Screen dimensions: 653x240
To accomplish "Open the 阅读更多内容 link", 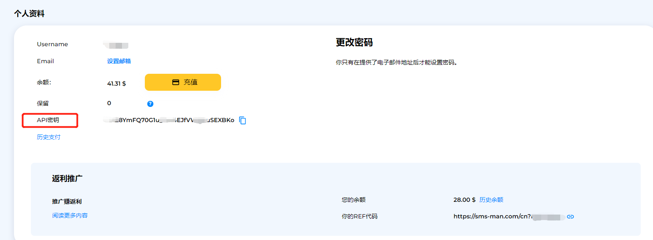I will [x=70, y=215].
